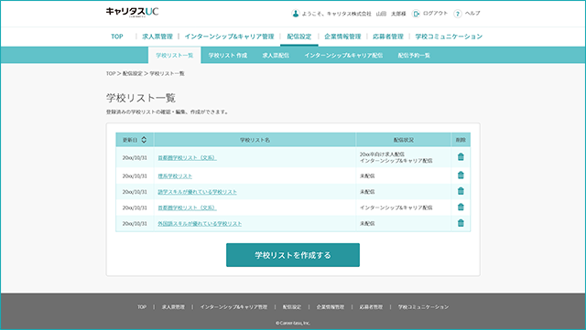Image resolution: width=586 pixels, height=330 pixels.
Task: Select 配信設定 in the main navigation
Action: click(x=299, y=37)
